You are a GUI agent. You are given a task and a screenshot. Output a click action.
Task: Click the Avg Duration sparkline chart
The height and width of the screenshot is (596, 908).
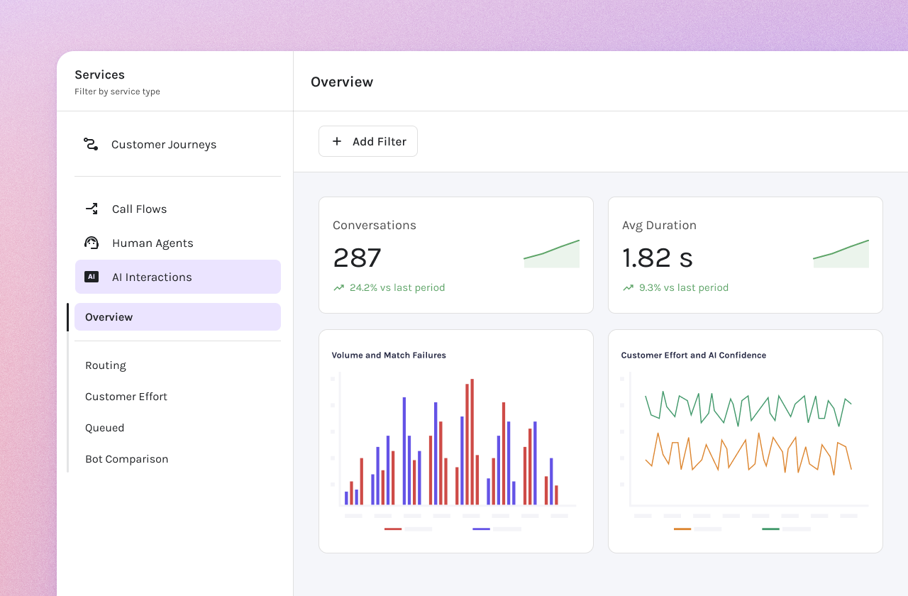point(841,253)
